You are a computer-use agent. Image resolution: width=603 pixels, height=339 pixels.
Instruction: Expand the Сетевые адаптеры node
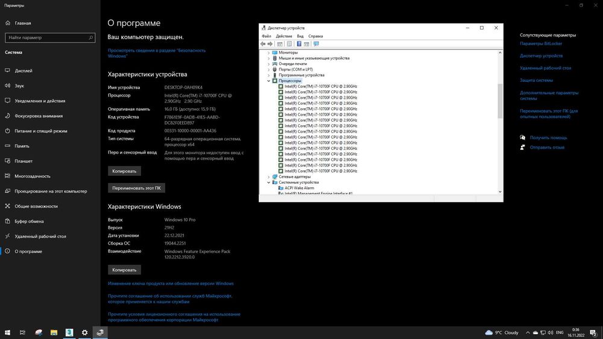pyautogui.click(x=268, y=176)
